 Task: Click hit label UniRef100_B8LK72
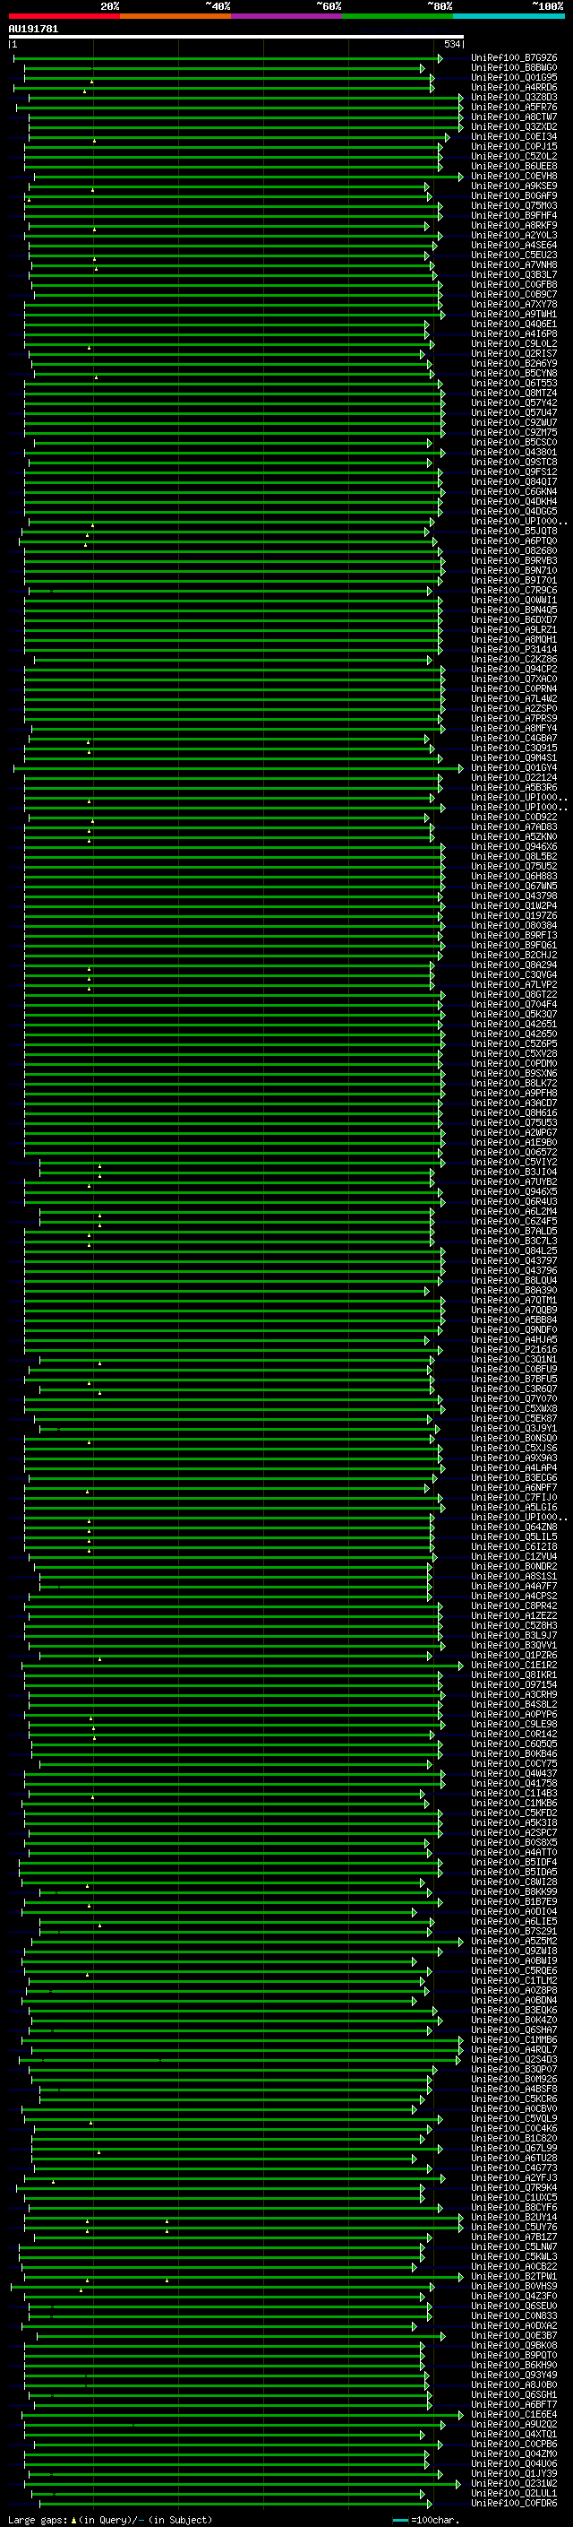click(514, 1083)
